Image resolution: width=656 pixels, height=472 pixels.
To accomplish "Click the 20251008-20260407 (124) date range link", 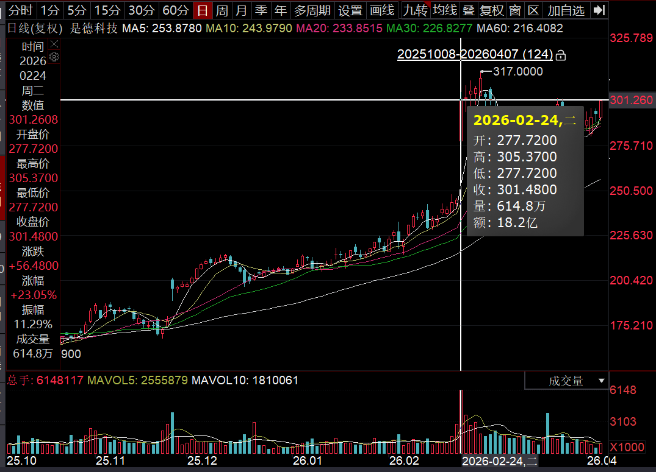I will [x=475, y=54].
